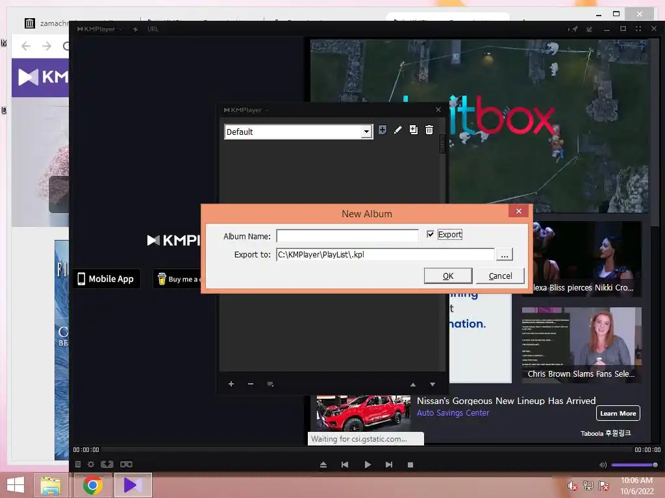Click the KMPlayer taskbar icon
Image resolution: width=665 pixels, height=498 pixels.
pos(132,485)
